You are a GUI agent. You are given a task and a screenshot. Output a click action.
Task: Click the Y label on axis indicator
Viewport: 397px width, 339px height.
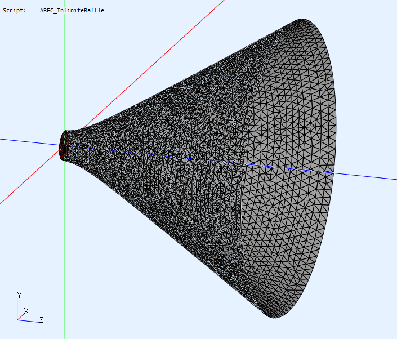click(19, 295)
